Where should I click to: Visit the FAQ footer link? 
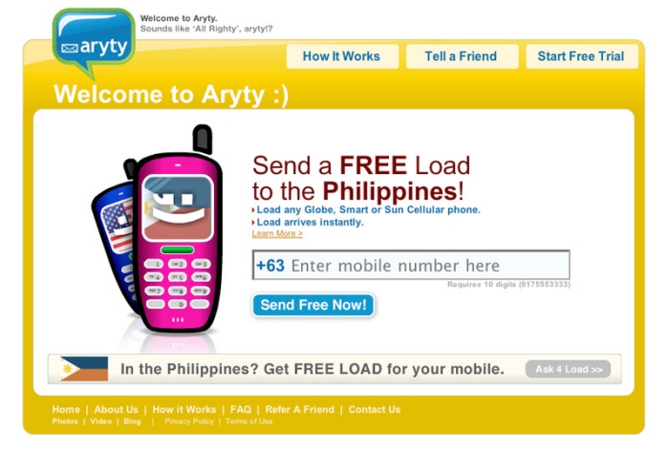point(241,409)
